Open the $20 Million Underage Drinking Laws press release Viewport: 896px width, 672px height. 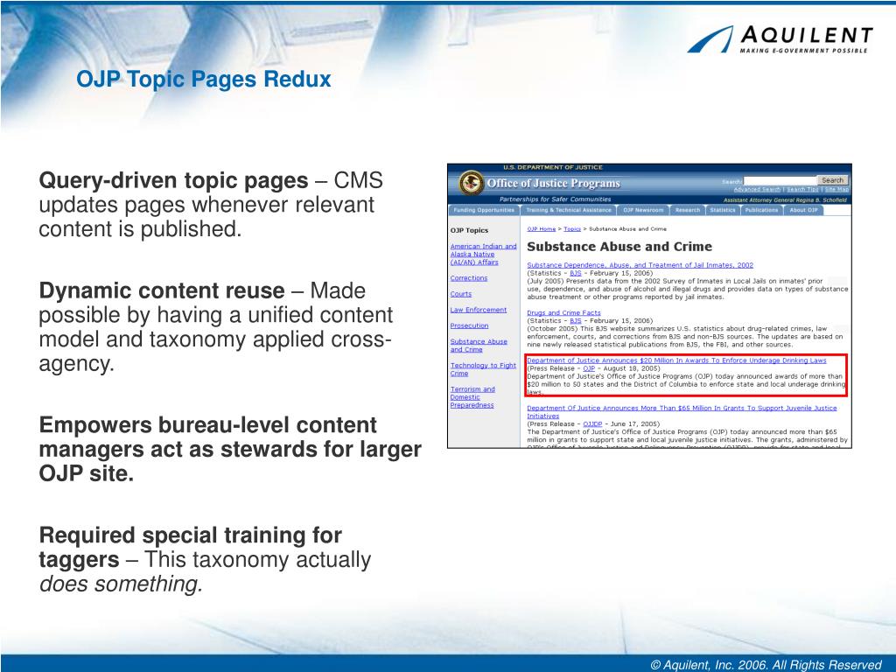tap(676, 360)
